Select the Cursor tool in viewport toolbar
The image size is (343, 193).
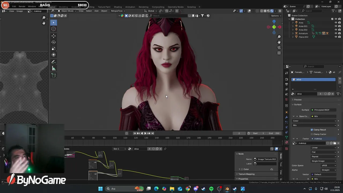pos(54,29)
